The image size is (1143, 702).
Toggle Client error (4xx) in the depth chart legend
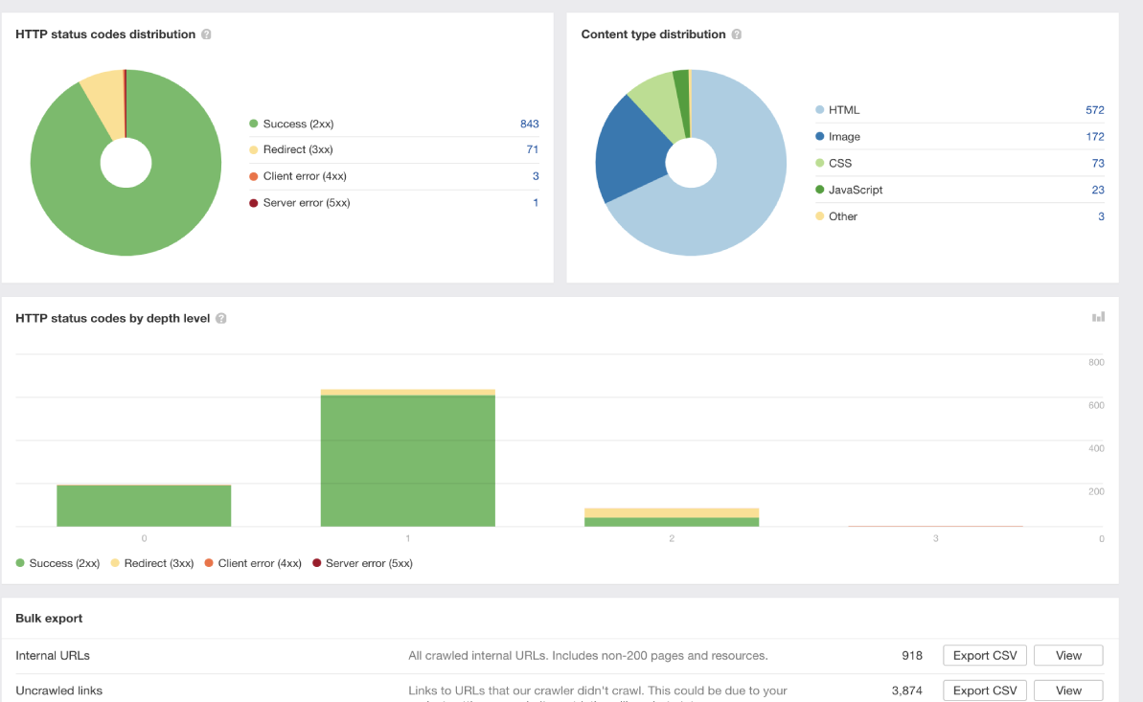(253, 563)
